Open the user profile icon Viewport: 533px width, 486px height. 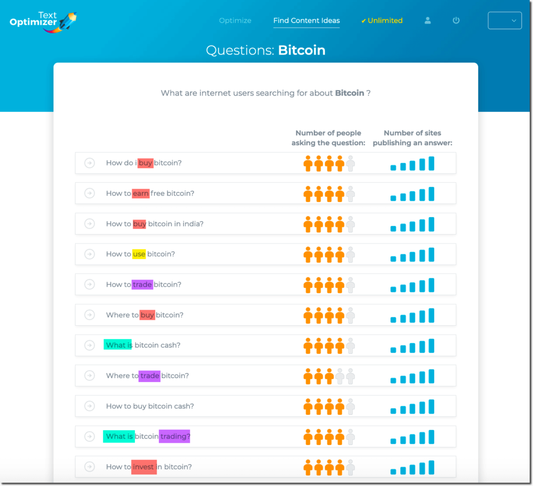point(427,20)
